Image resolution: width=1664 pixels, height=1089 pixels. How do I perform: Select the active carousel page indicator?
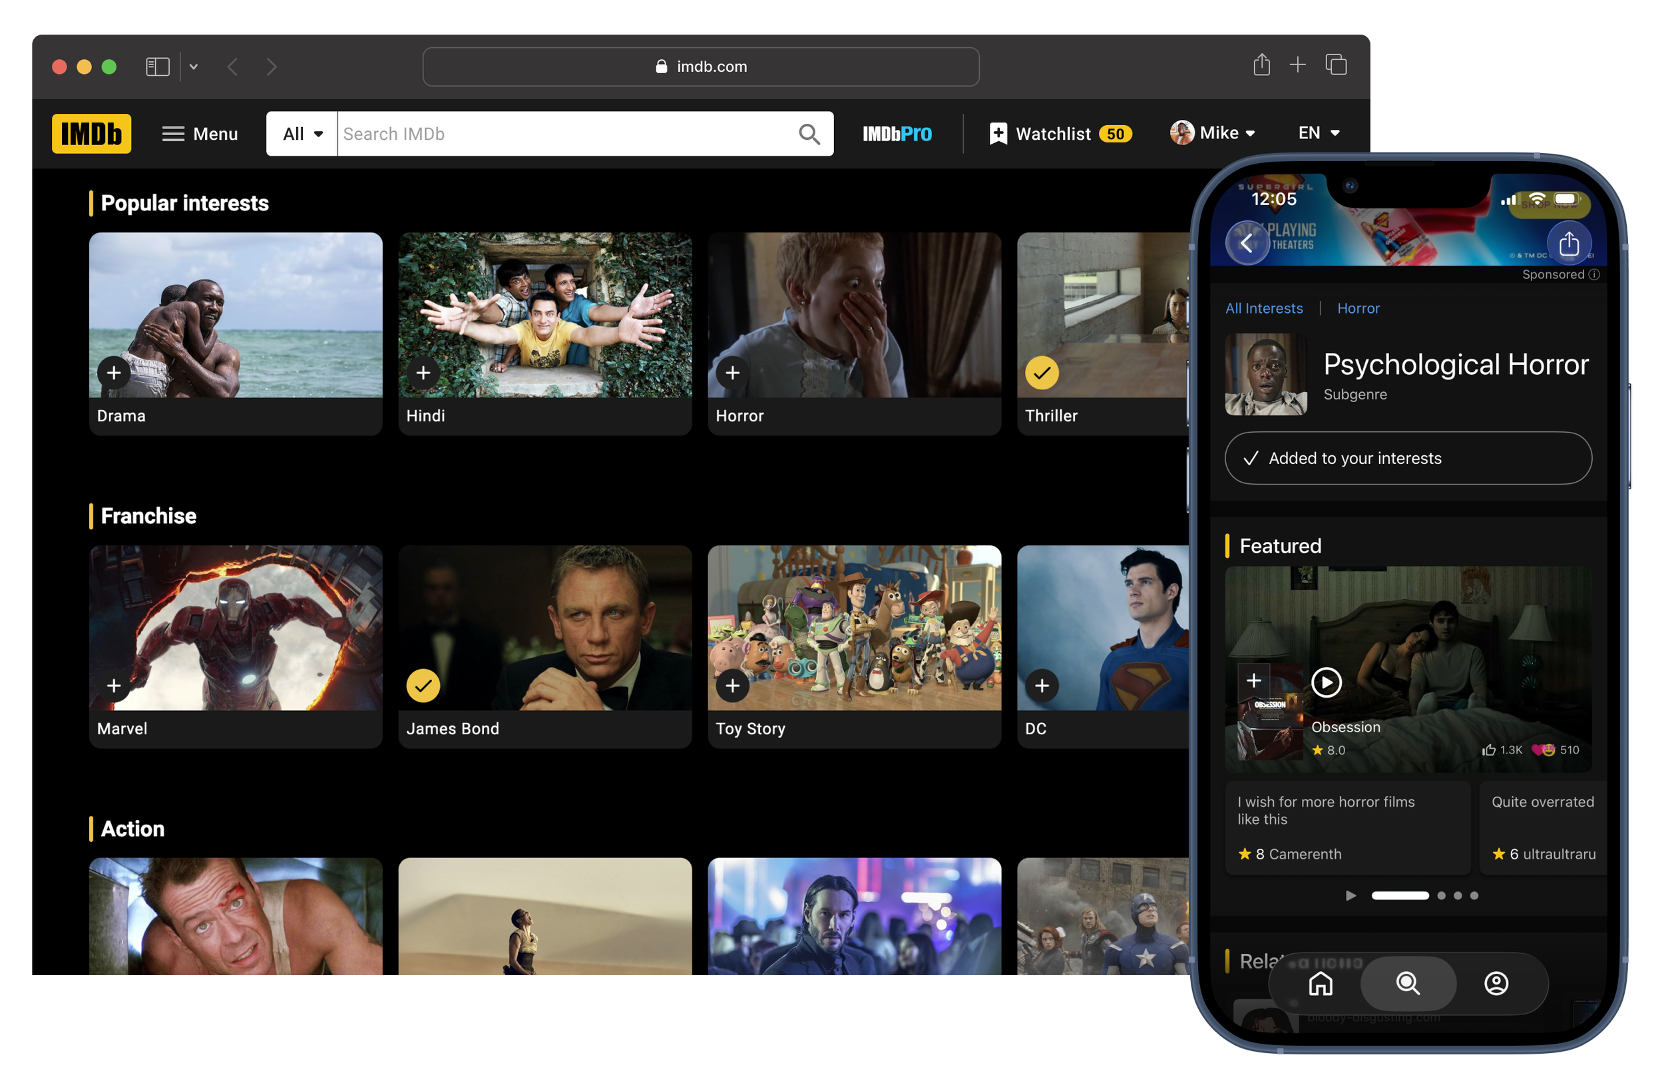pyautogui.click(x=1400, y=895)
